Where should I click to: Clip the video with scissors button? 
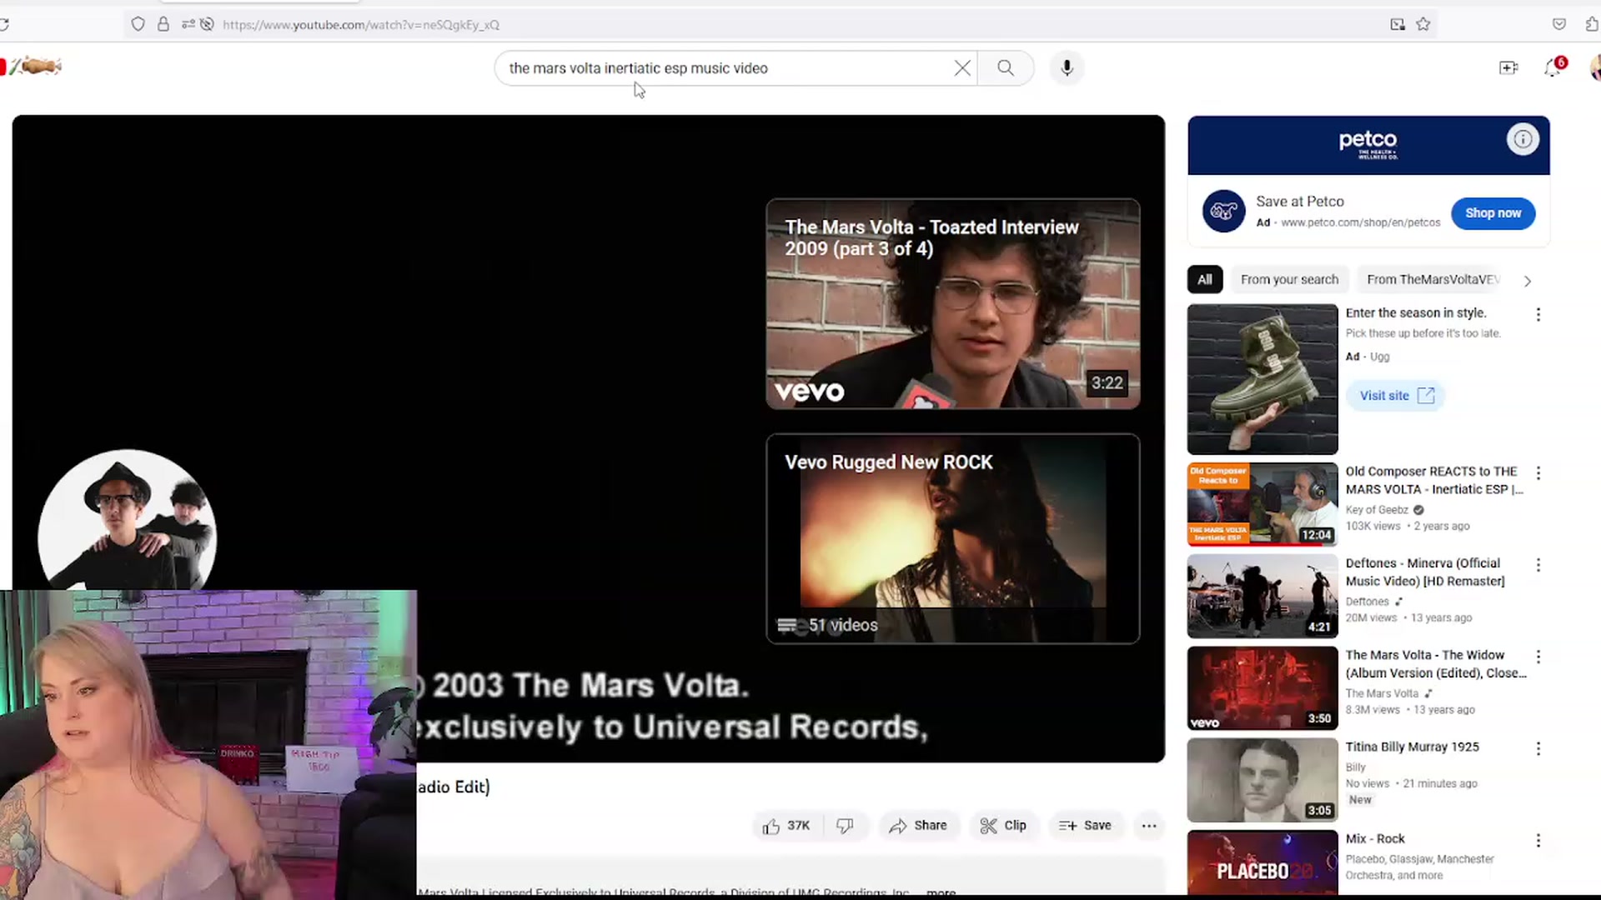pos(1004,826)
